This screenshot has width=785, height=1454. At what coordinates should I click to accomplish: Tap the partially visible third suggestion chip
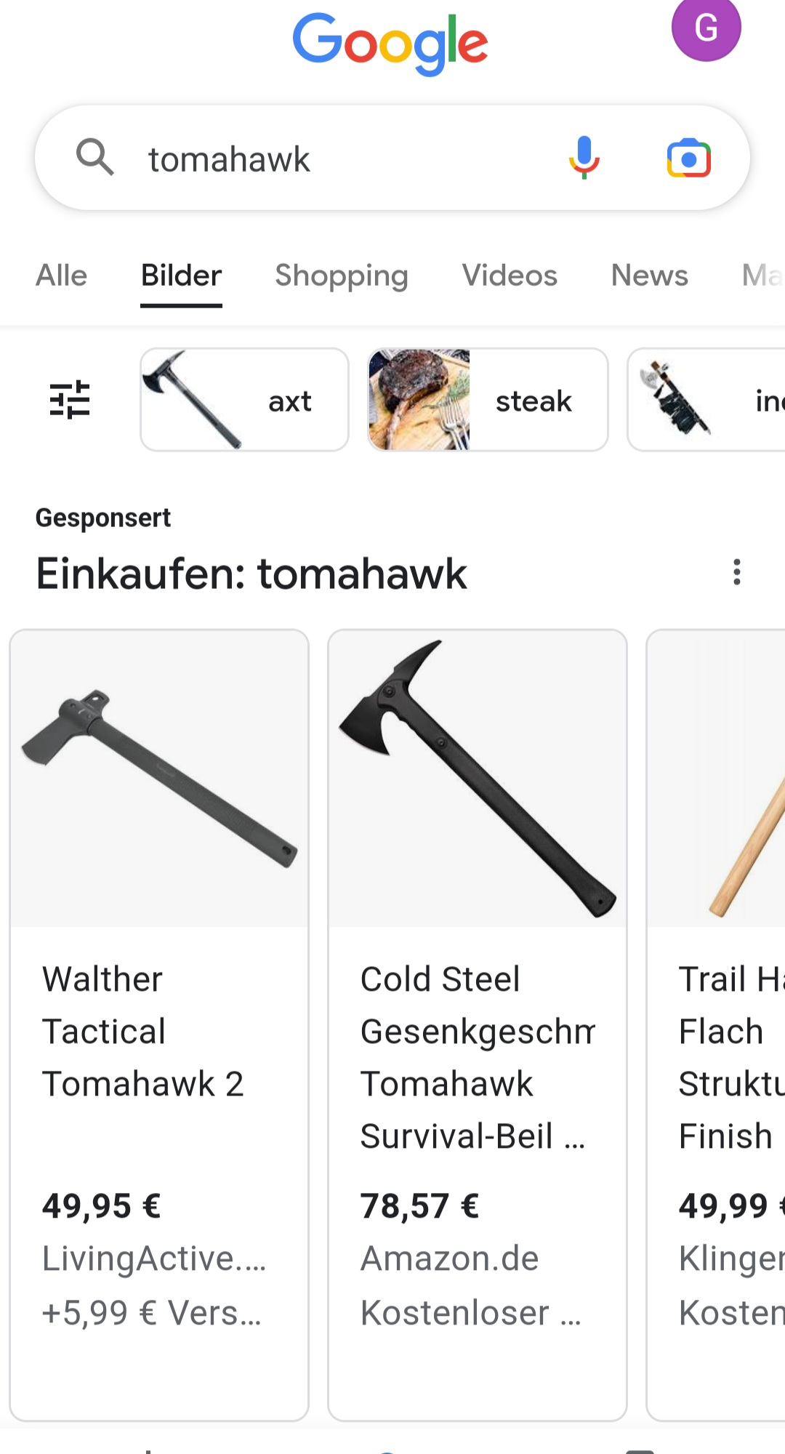706,400
